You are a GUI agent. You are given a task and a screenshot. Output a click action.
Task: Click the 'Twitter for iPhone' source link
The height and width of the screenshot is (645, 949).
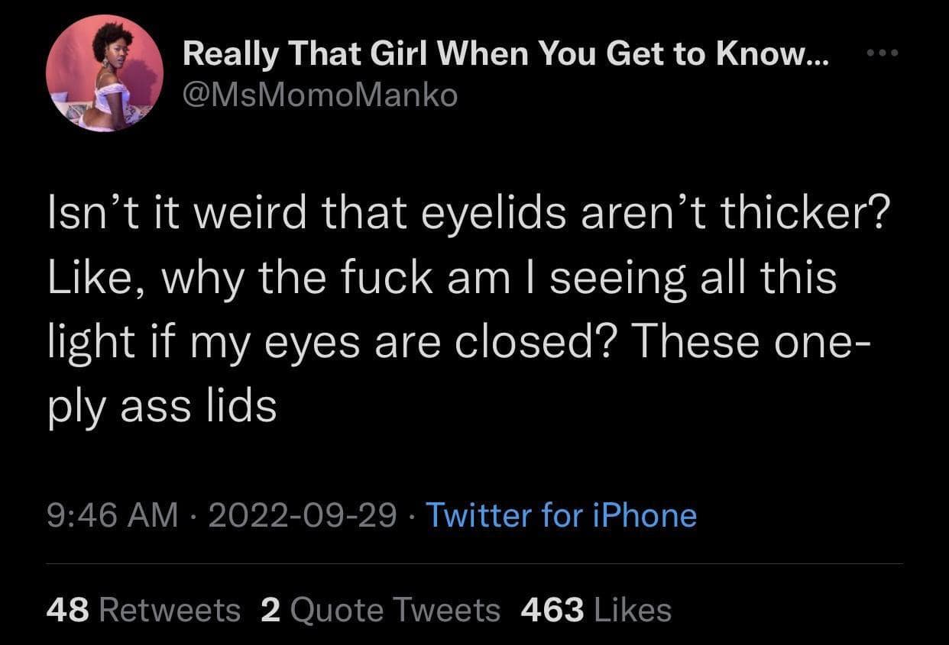pyautogui.click(x=561, y=515)
